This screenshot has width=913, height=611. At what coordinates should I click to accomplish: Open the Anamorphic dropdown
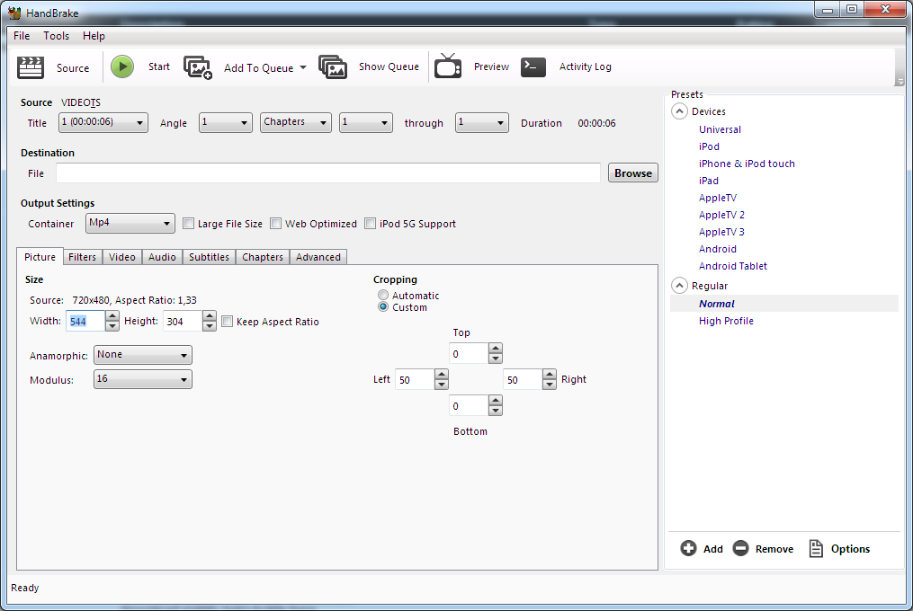click(143, 355)
